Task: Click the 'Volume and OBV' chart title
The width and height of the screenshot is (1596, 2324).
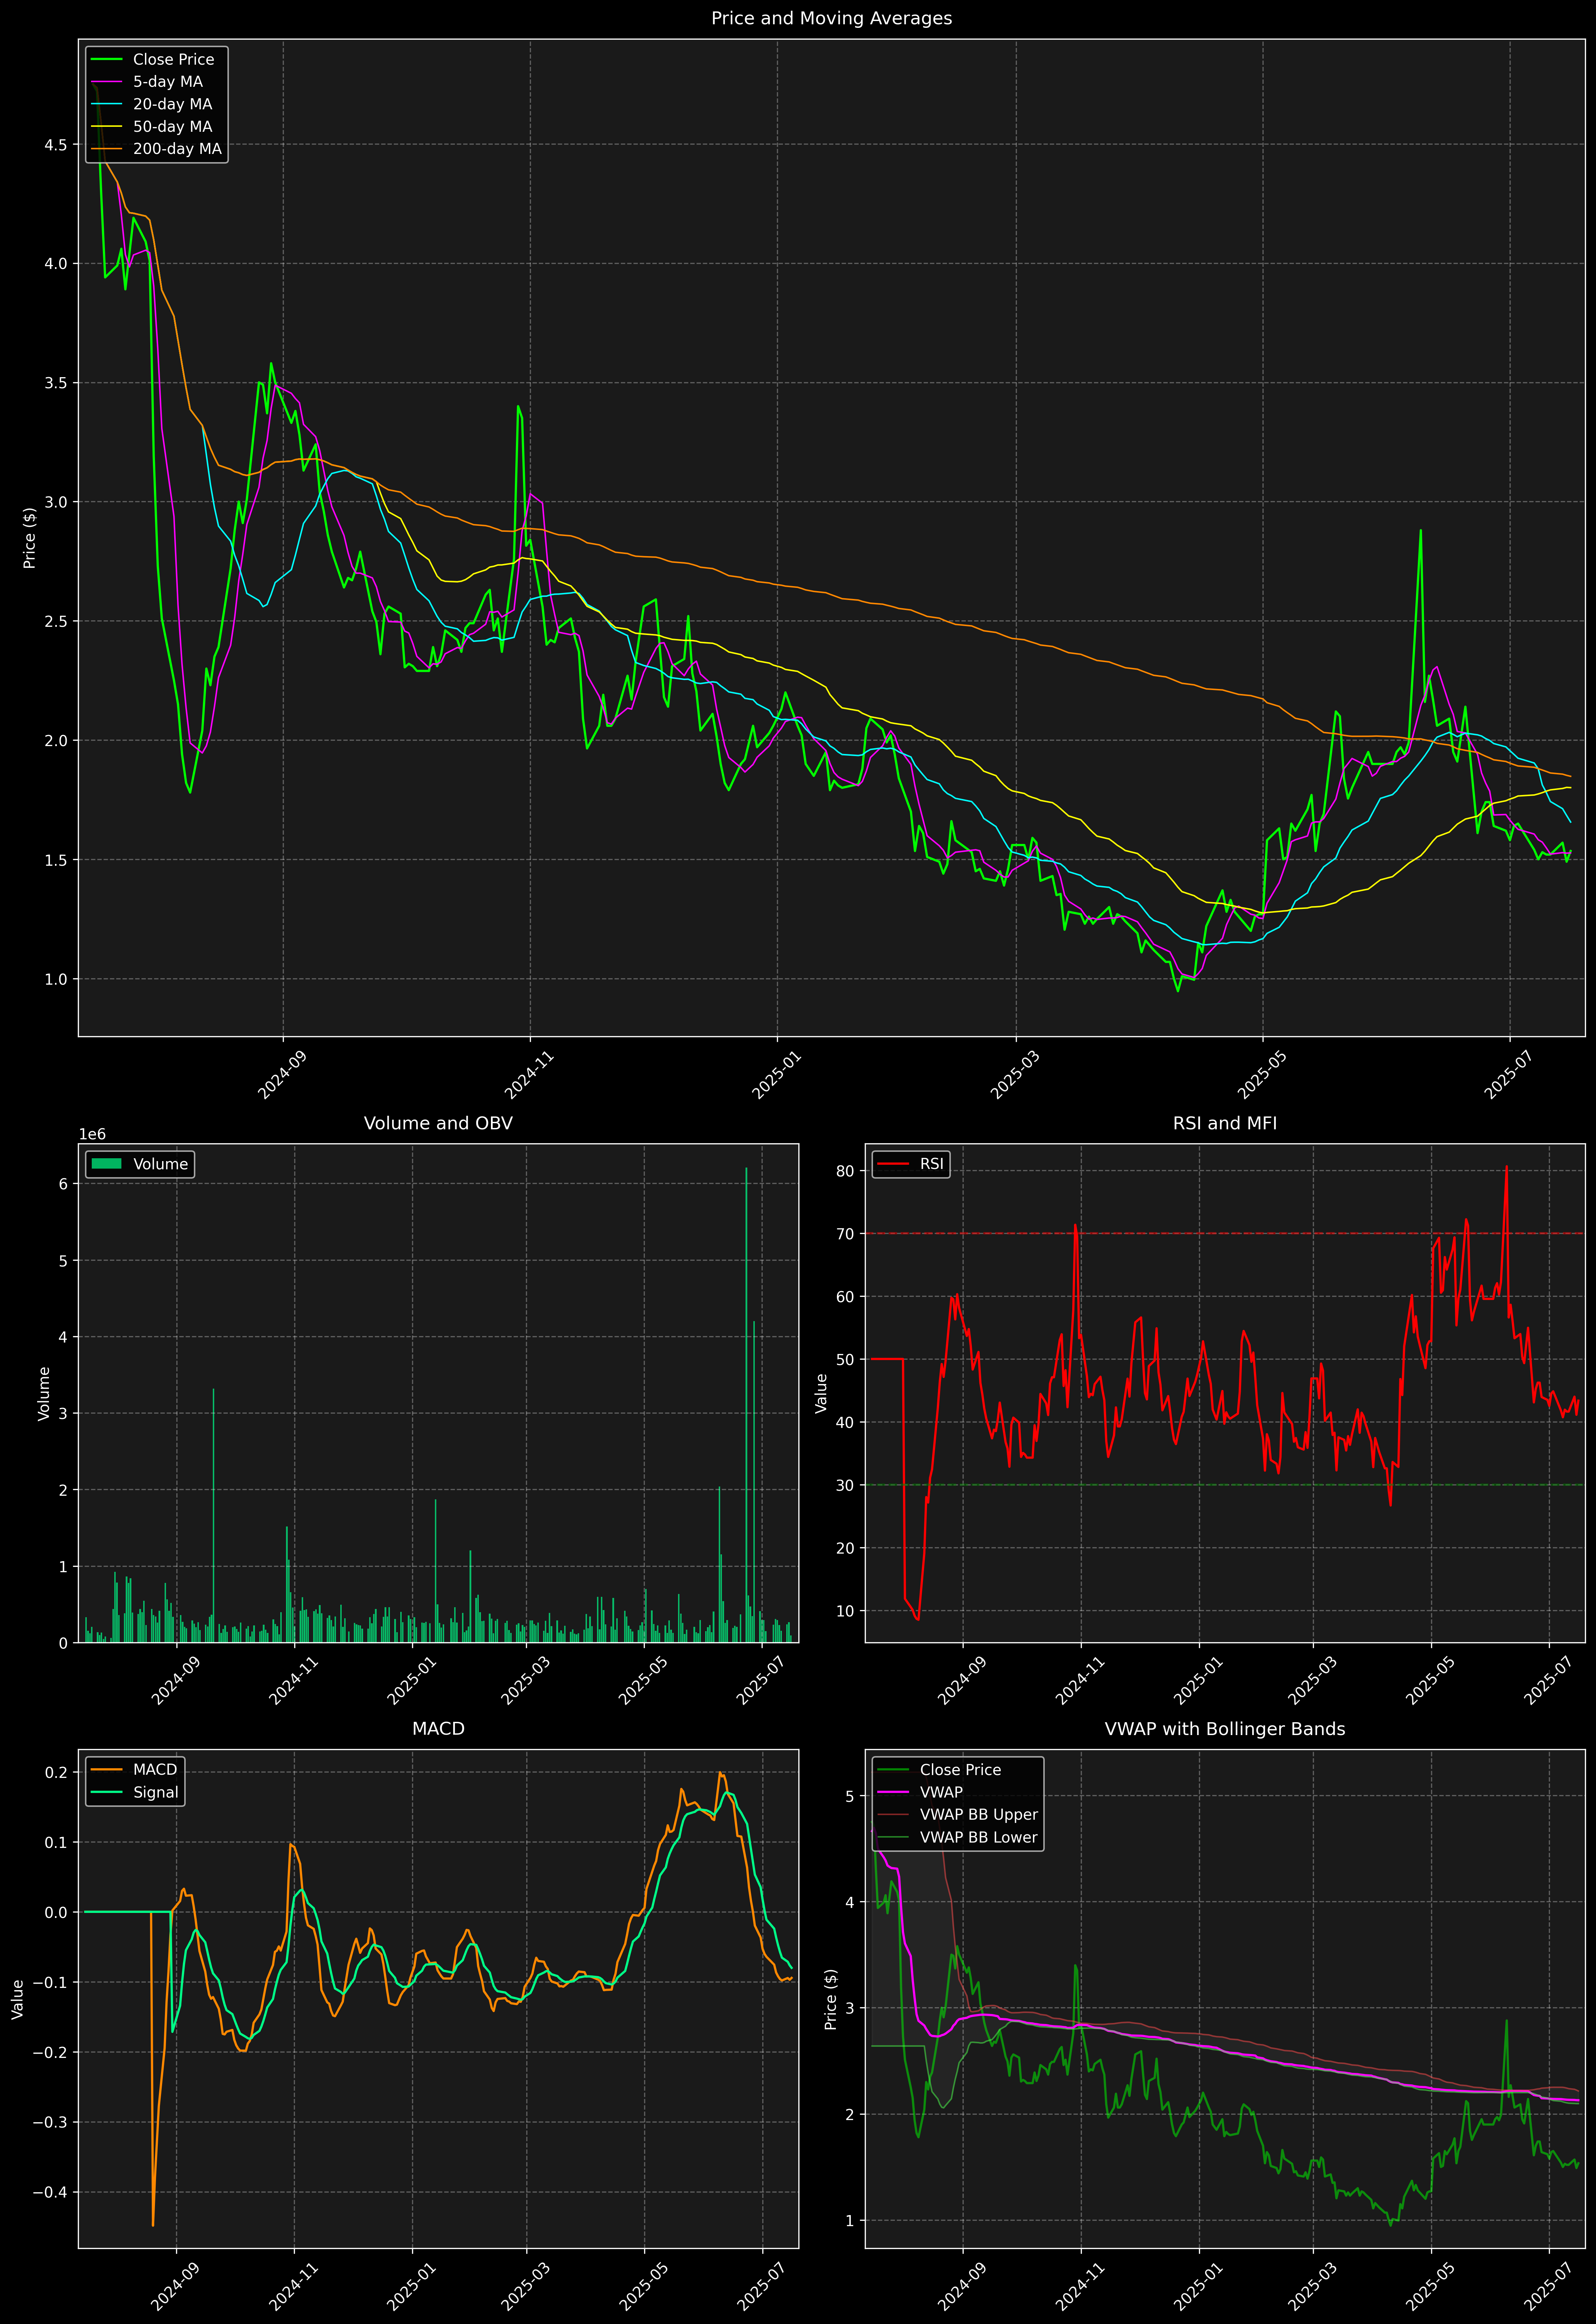Action: (x=438, y=1123)
